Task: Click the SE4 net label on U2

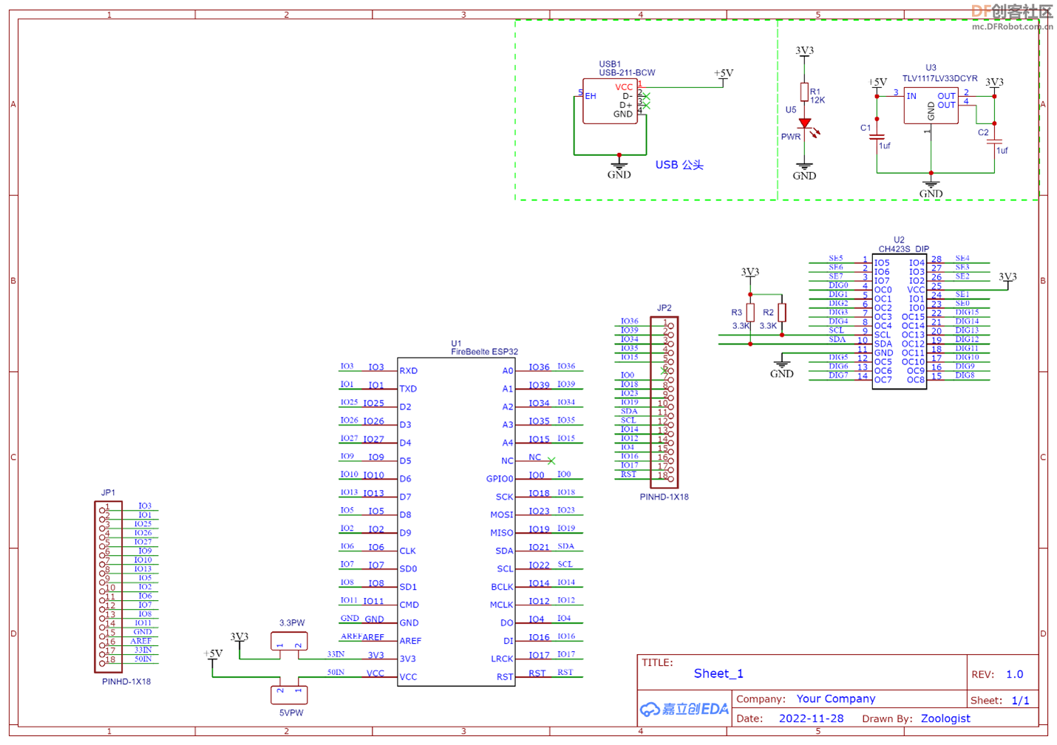Action: coord(962,258)
